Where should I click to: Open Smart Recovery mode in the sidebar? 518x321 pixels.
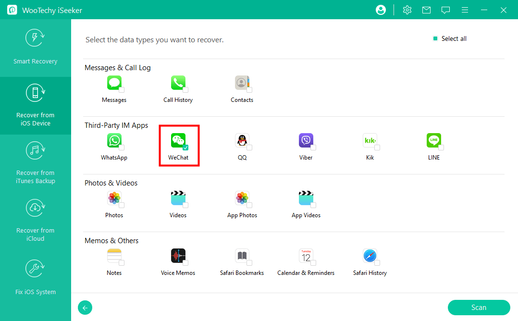coord(35,48)
